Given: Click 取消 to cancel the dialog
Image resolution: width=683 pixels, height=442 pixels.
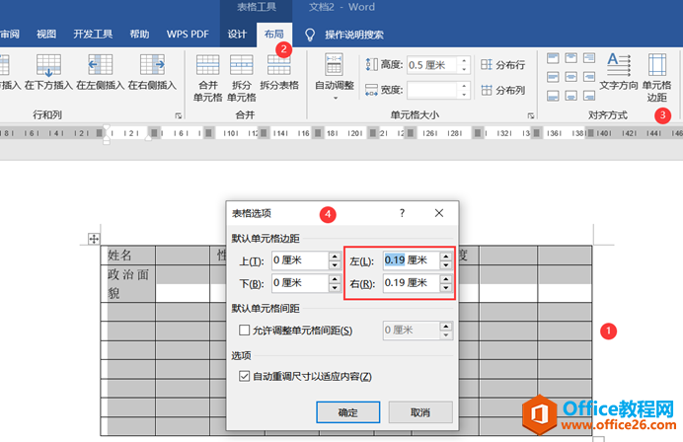Looking at the screenshot, I should [420, 412].
